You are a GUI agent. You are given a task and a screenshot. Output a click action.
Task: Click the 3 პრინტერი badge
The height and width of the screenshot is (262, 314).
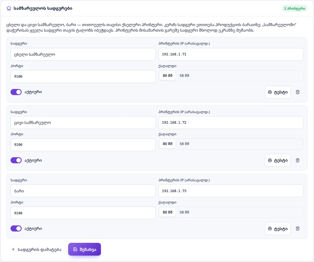[x=295, y=8]
